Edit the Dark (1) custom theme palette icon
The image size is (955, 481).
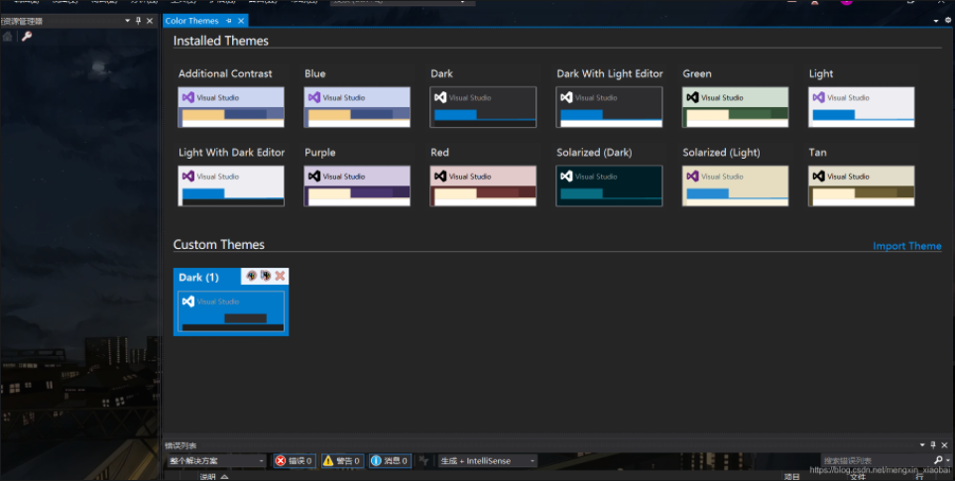tap(252, 276)
